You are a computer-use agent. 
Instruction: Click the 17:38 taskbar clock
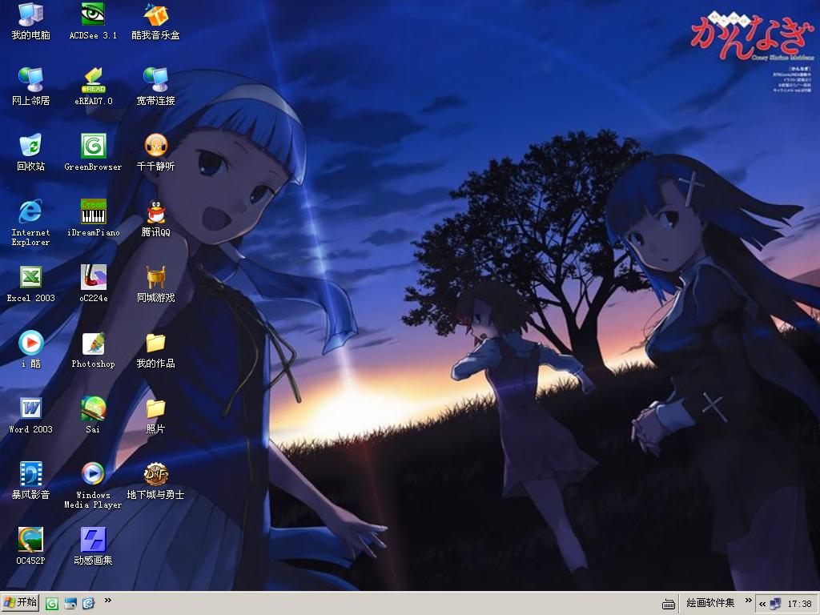click(800, 604)
